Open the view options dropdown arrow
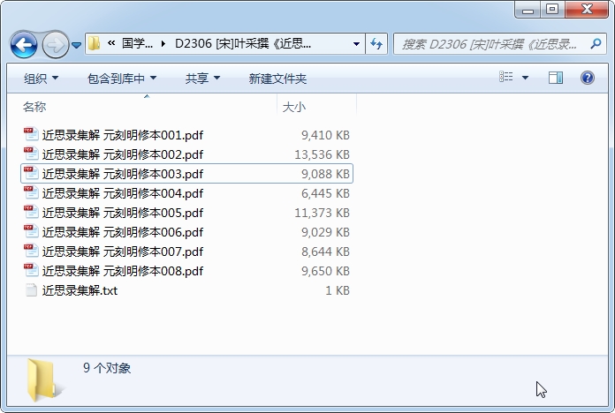This screenshot has height=413, width=615. pos(525,78)
